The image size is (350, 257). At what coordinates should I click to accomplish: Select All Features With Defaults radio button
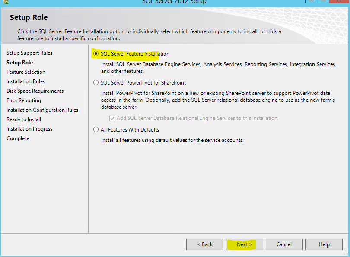[x=96, y=130]
